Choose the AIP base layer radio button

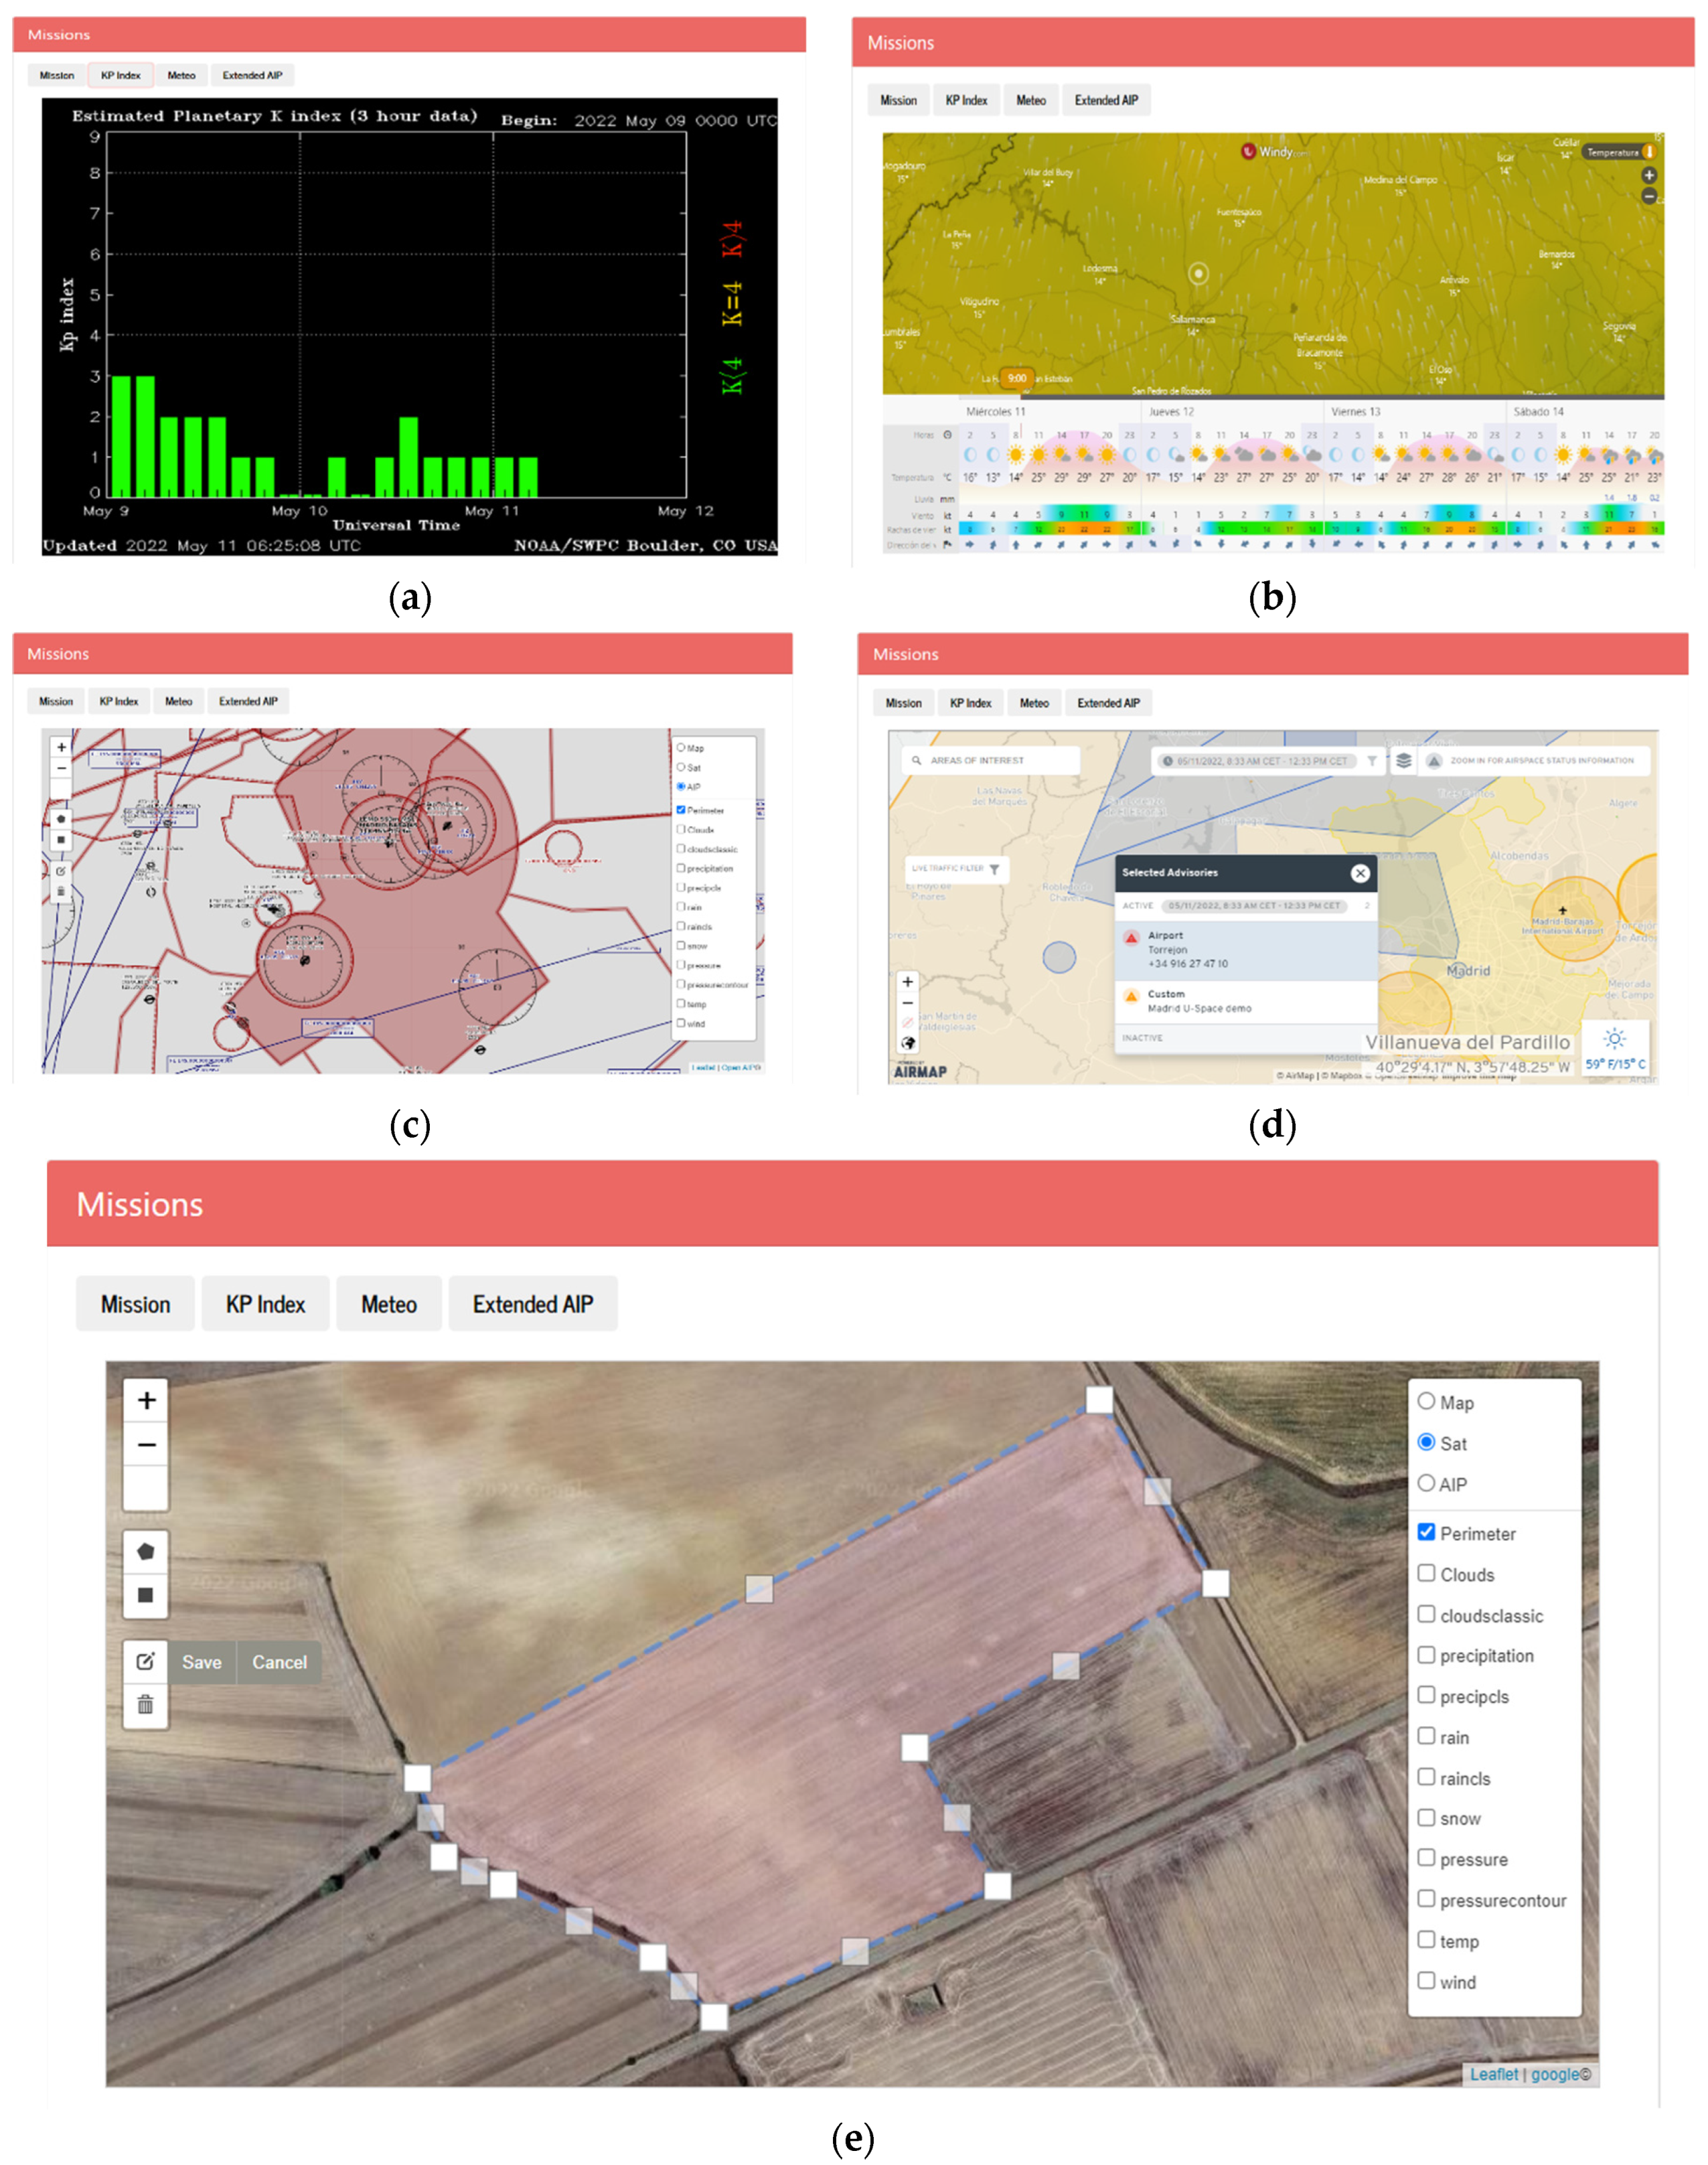pos(1426,1483)
